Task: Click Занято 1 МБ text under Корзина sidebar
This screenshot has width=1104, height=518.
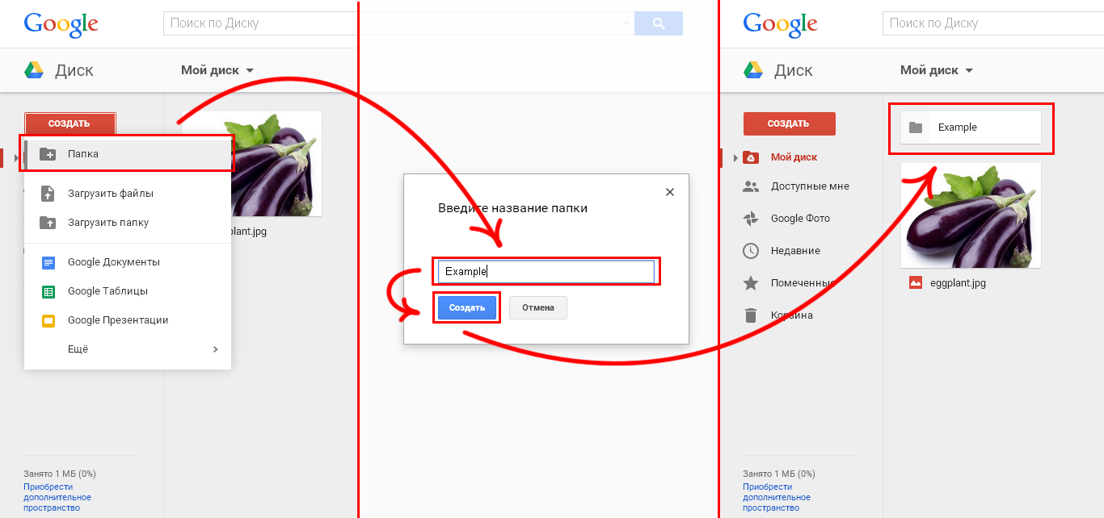Action: [779, 474]
